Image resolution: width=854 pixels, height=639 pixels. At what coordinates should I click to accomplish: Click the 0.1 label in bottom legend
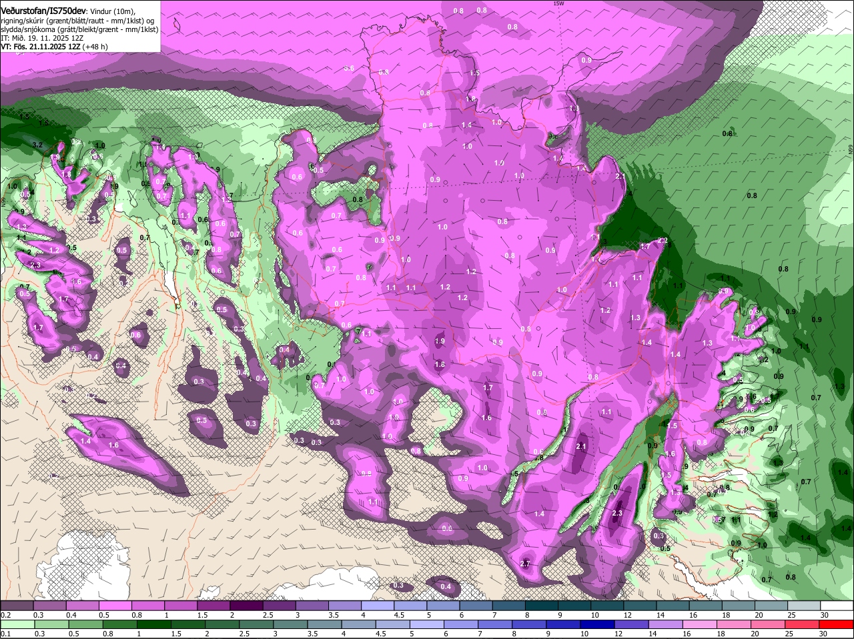pyautogui.click(x=5, y=634)
